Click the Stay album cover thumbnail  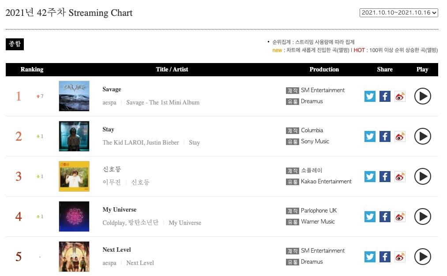click(x=74, y=136)
